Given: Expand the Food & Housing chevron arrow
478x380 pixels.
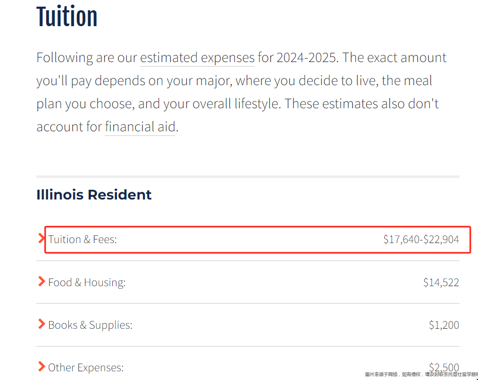Looking at the screenshot, I should click(42, 281).
